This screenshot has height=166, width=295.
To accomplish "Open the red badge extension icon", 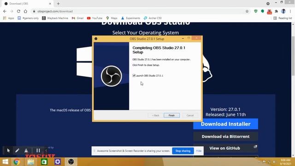I will pos(269,12).
